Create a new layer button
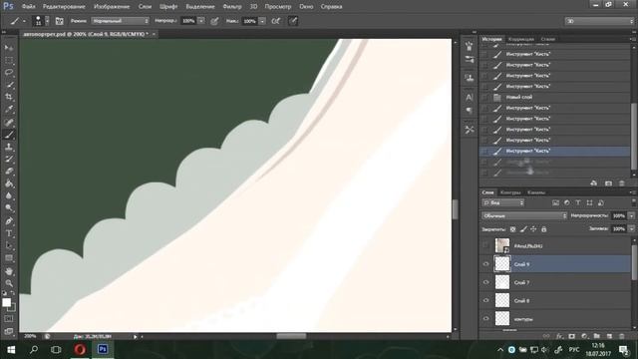Screen dimensions: 638x359 pos(609,336)
